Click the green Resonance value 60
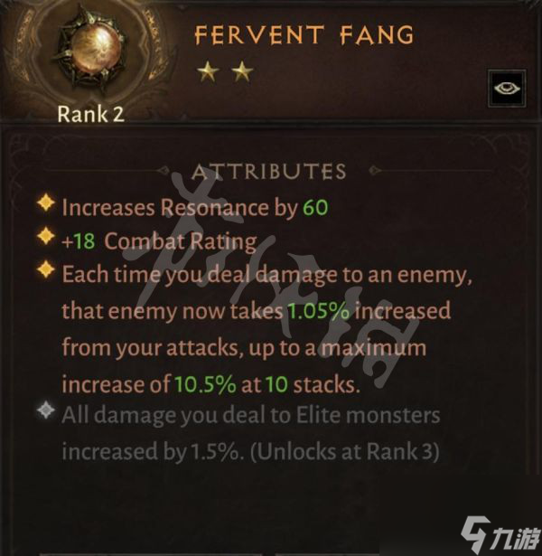The height and width of the screenshot is (556, 542). tap(315, 207)
